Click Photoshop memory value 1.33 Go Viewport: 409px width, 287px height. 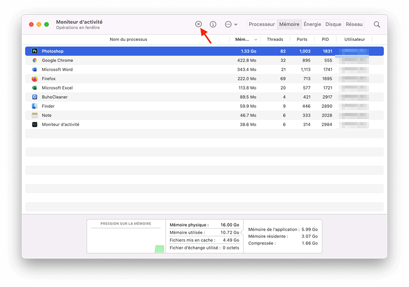pyautogui.click(x=248, y=51)
